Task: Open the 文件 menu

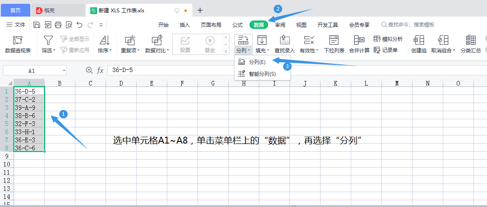Action: [x=16, y=25]
